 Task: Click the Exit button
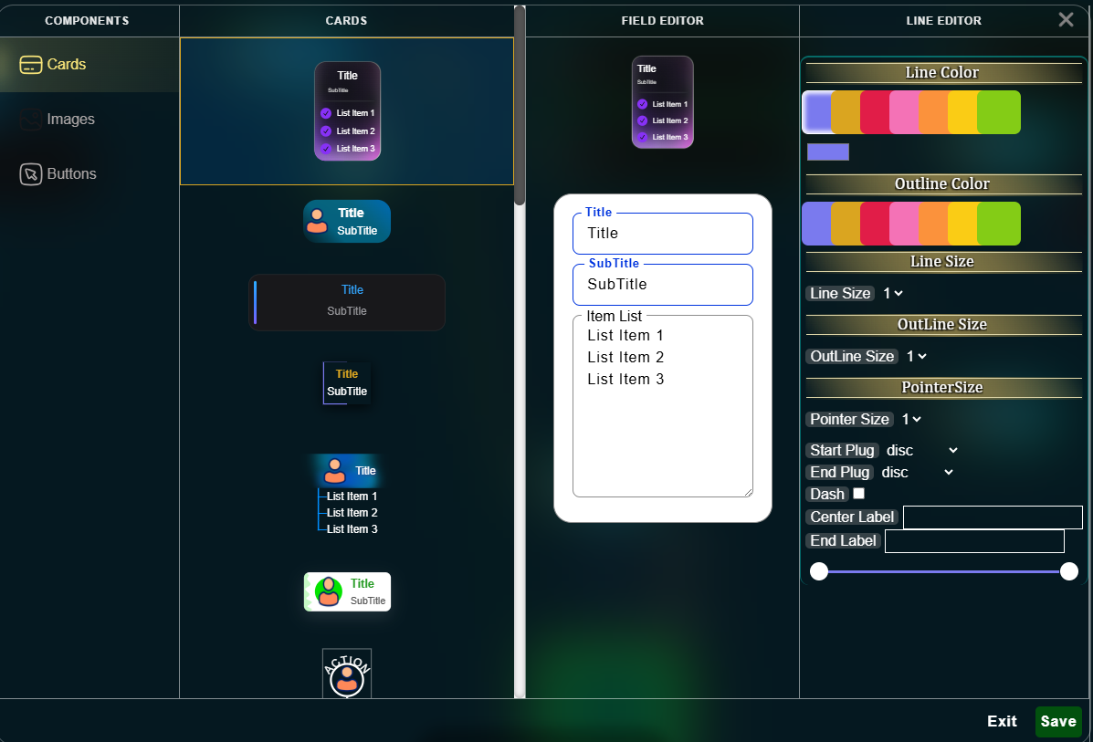(1002, 721)
